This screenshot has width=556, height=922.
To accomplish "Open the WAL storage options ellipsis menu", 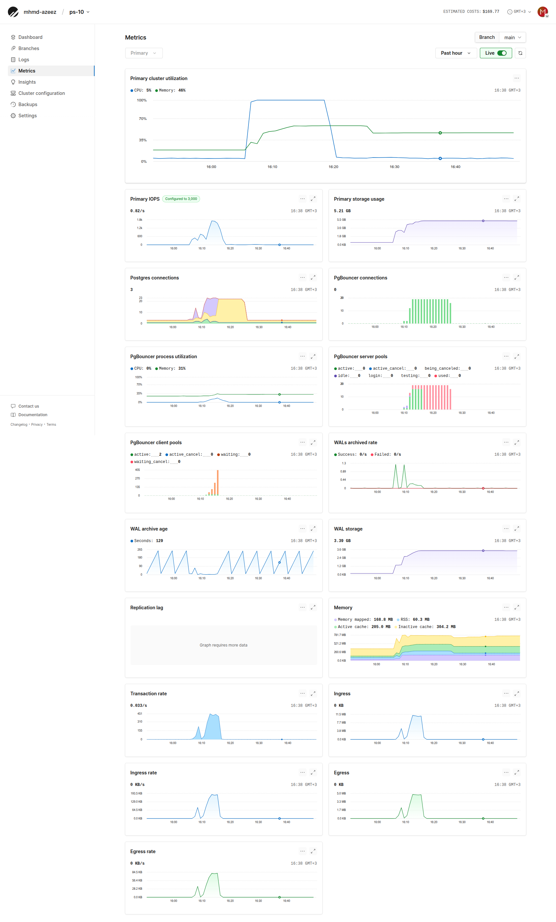I will coord(506,529).
